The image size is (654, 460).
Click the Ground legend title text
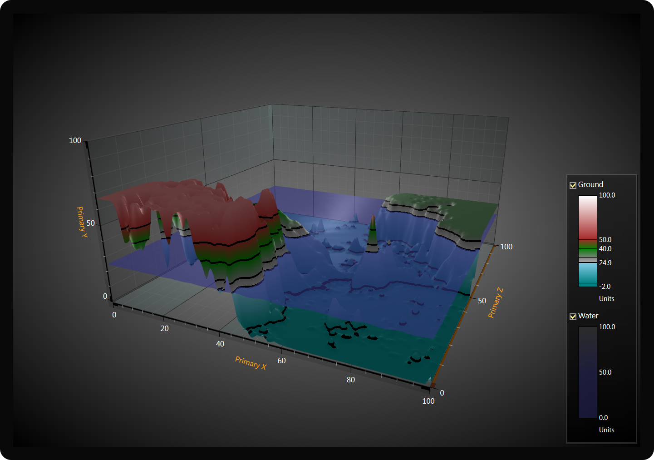590,184
